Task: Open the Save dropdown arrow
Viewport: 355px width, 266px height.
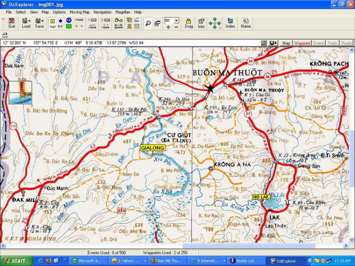Action: click(43, 21)
